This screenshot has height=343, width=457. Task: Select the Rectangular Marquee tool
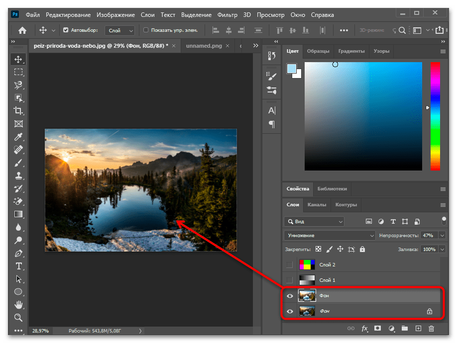click(18, 72)
